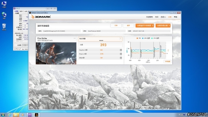Open Windows Explorer folder on taskbar

[16, 115]
